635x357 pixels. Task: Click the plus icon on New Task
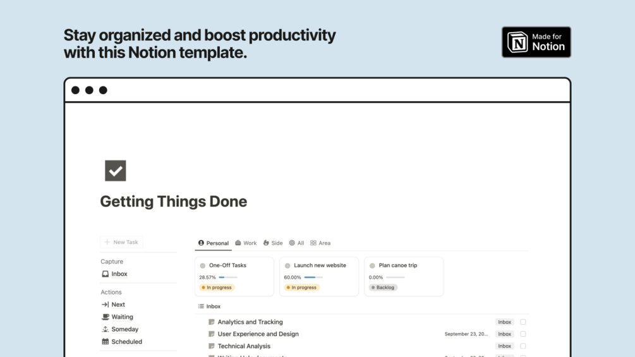[x=107, y=242]
